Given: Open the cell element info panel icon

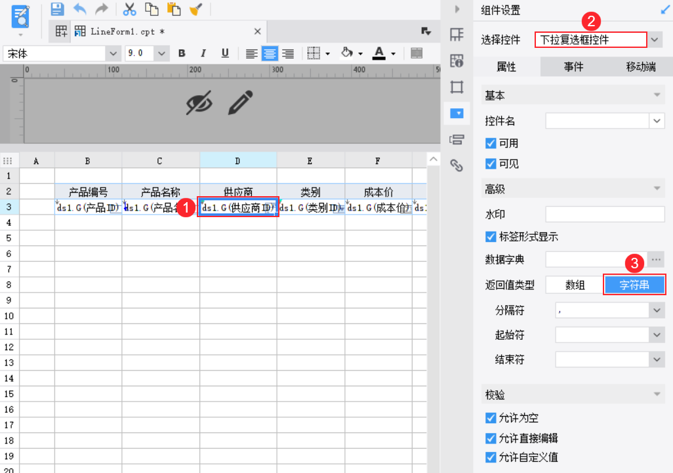Looking at the screenshot, I should click(457, 60).
